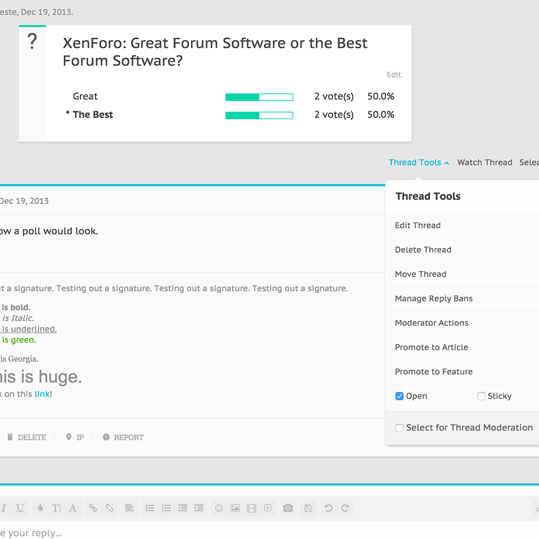The height and width of the screenshot is (539, 539).
Task: Click 'The Best' vote progress bar
Action: (259, 115)
